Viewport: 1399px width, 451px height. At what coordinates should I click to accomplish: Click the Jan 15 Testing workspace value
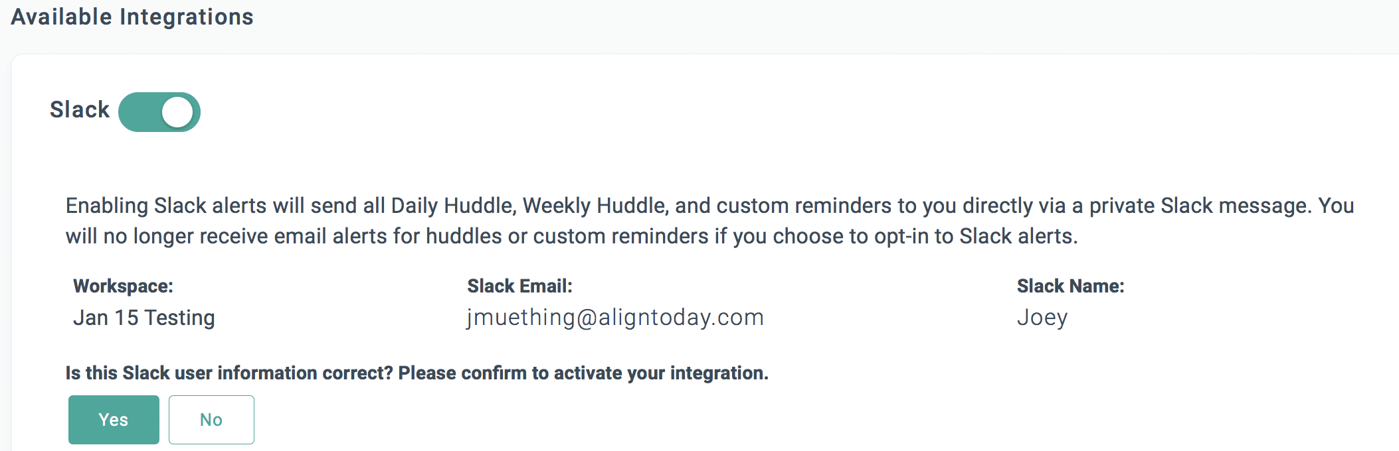[x=144, y=318]
